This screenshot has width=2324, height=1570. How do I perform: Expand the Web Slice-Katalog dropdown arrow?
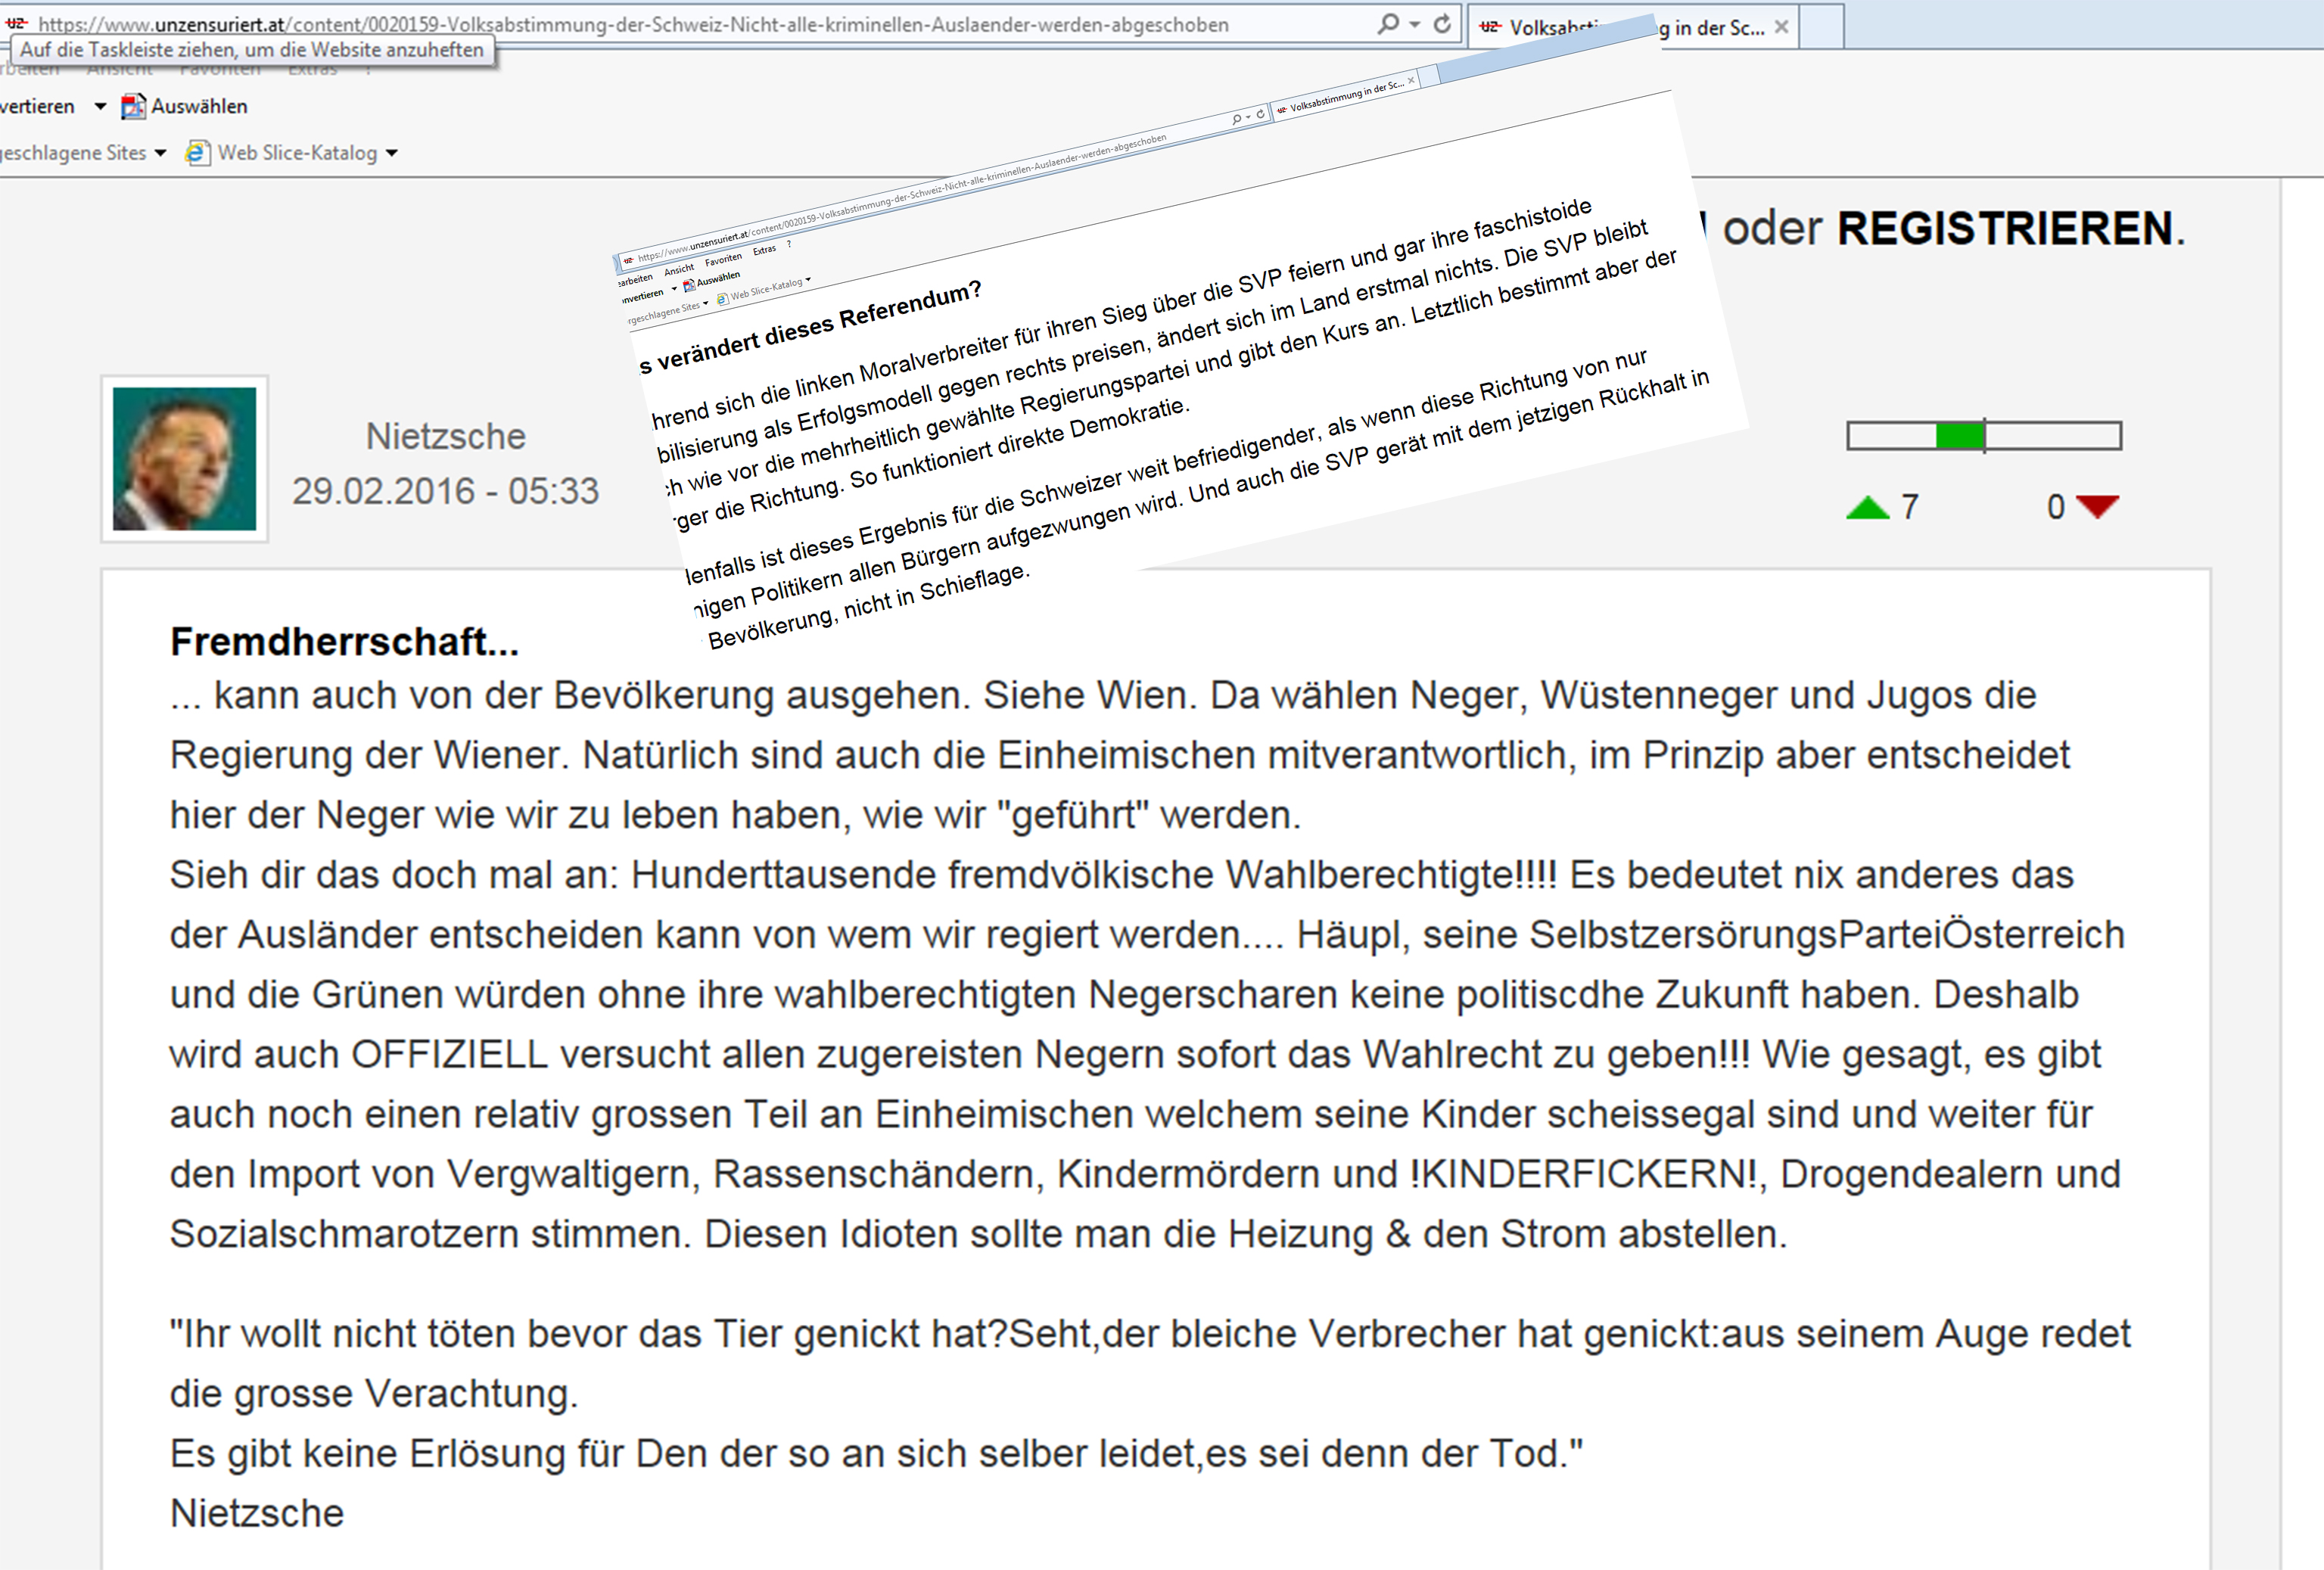click(x=392, y=153)
